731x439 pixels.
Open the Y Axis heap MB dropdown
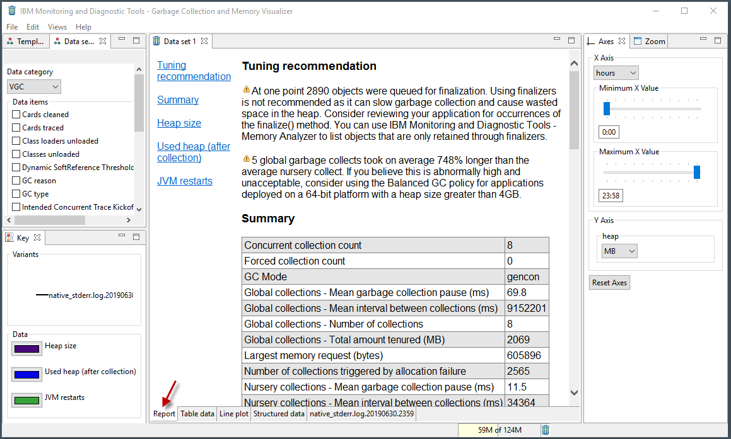click(x=619, y=251)
